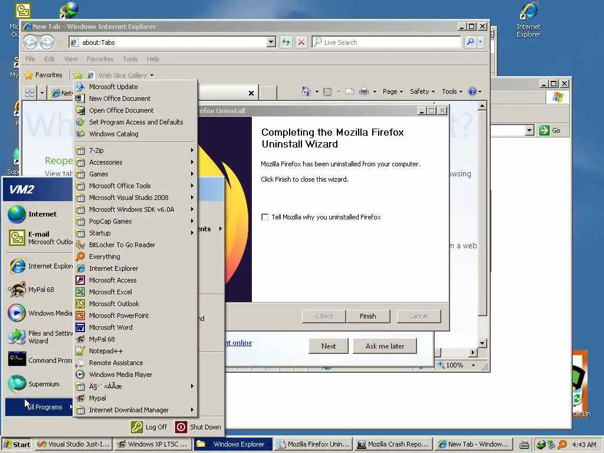Expand Microsoft Office Tools submenu
604x453 pixels.
[136, 186]
